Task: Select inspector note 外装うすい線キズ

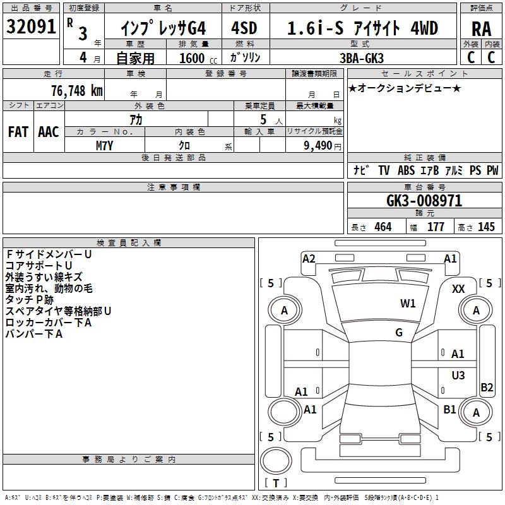Action: point(44,277)
